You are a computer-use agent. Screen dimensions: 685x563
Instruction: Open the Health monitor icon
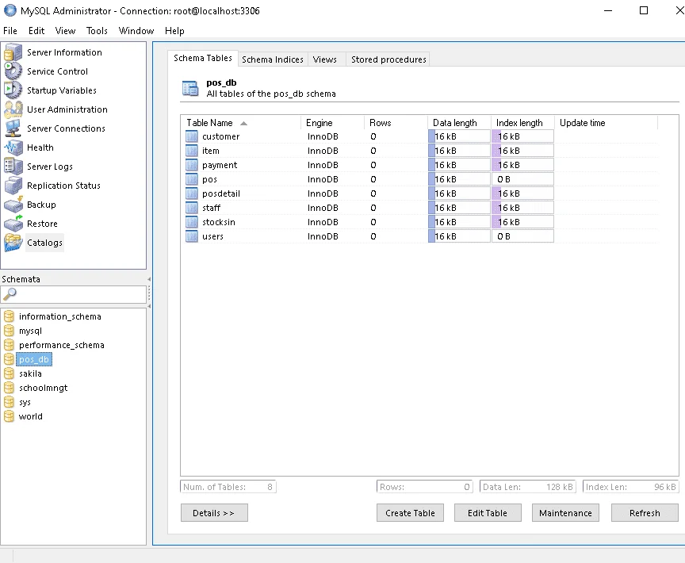click(13, 147)
